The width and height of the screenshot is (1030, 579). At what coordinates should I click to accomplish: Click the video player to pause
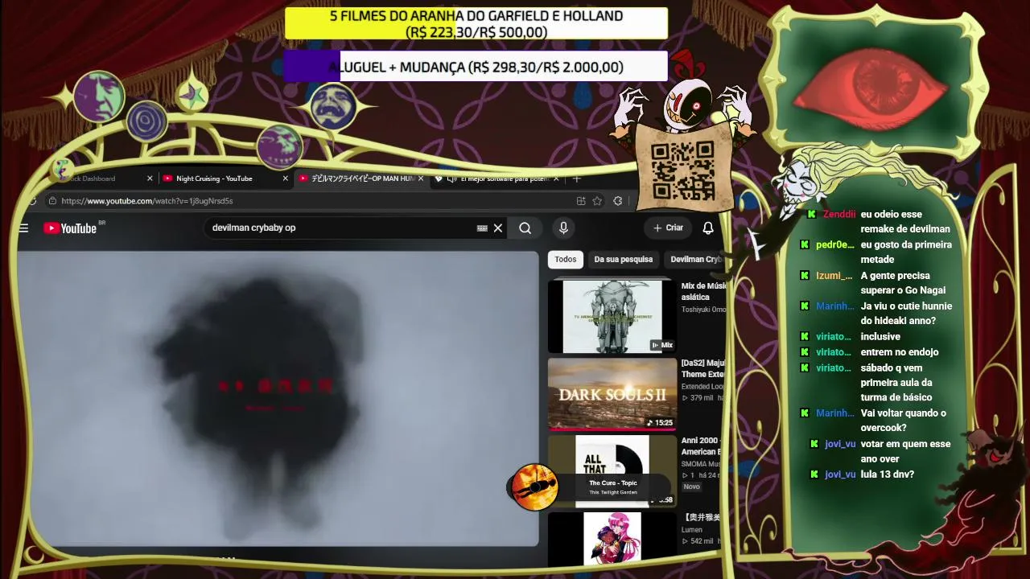[278, 399]
